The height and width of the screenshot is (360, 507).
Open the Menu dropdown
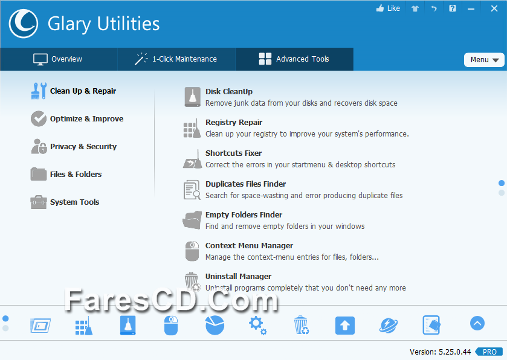pyautogui.click(x=484, y=60)
